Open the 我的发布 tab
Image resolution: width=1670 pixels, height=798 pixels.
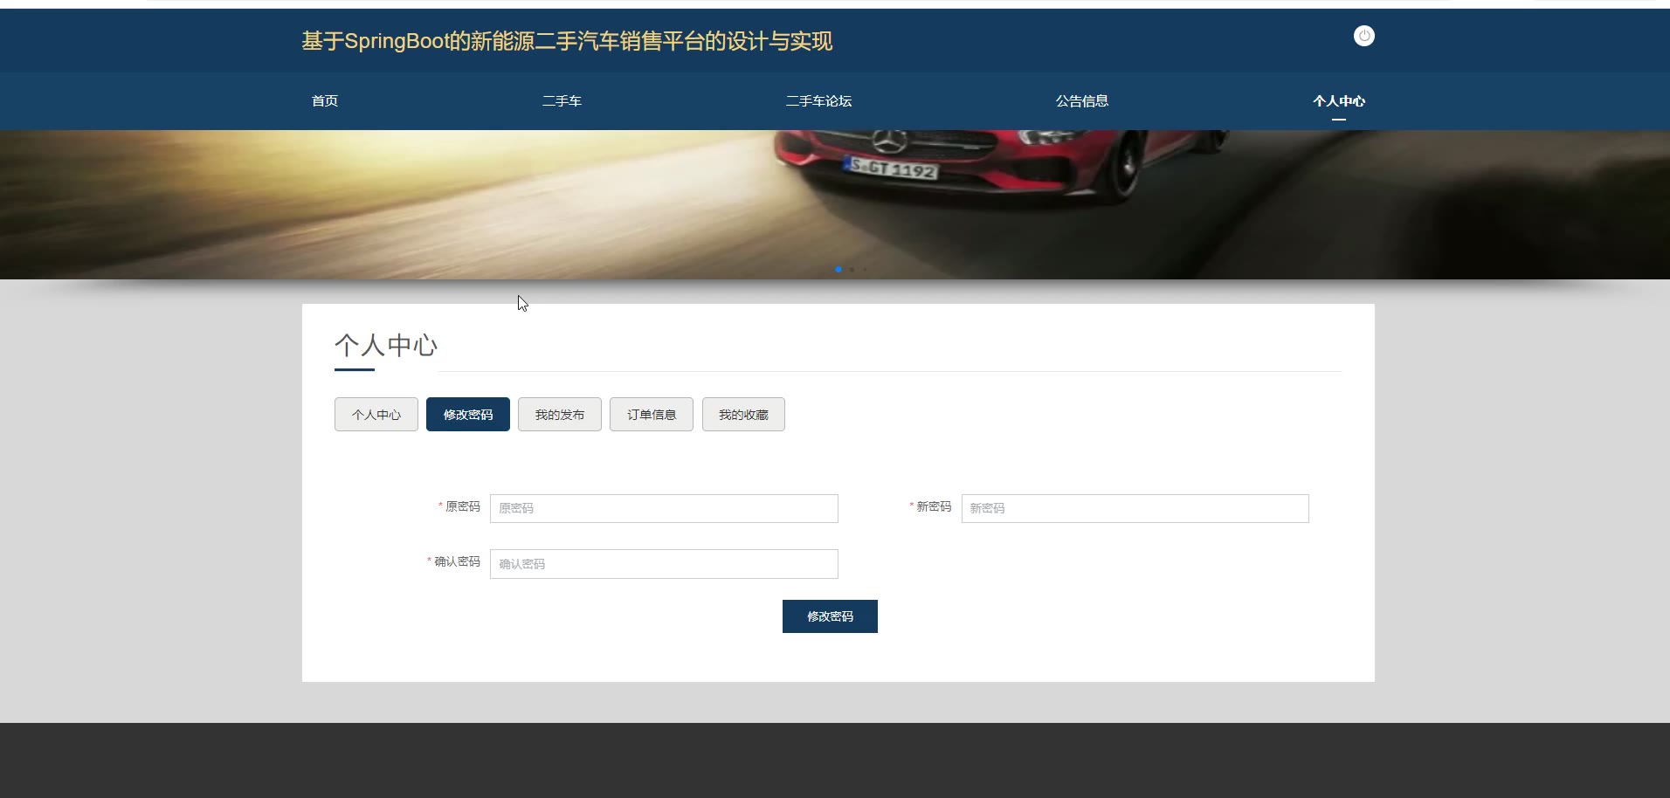click(560, 415)
